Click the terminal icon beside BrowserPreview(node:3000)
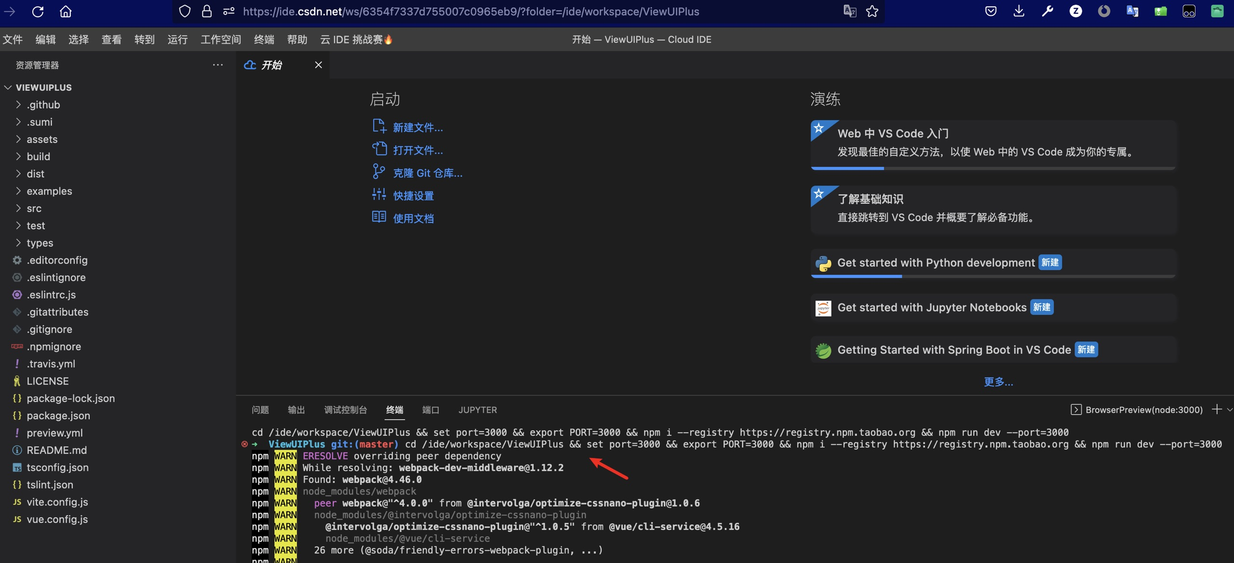 tap(1076, 410)
